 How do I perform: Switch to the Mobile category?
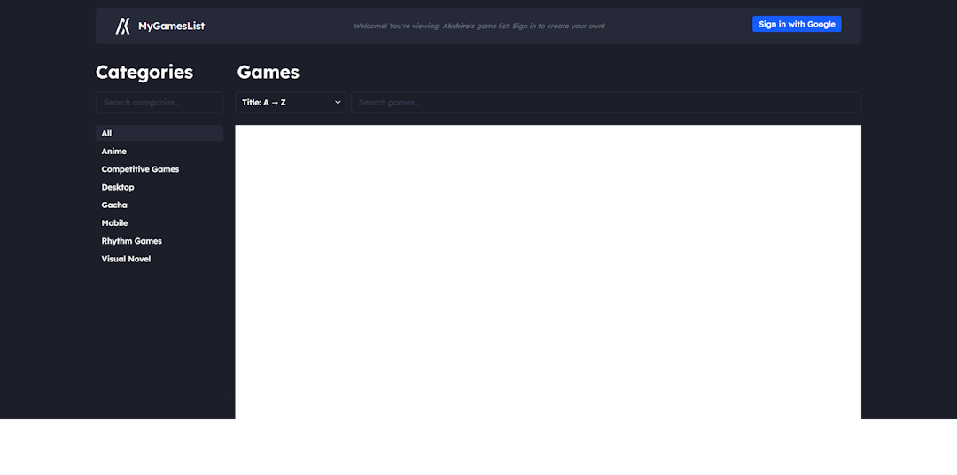pos(114,223)
